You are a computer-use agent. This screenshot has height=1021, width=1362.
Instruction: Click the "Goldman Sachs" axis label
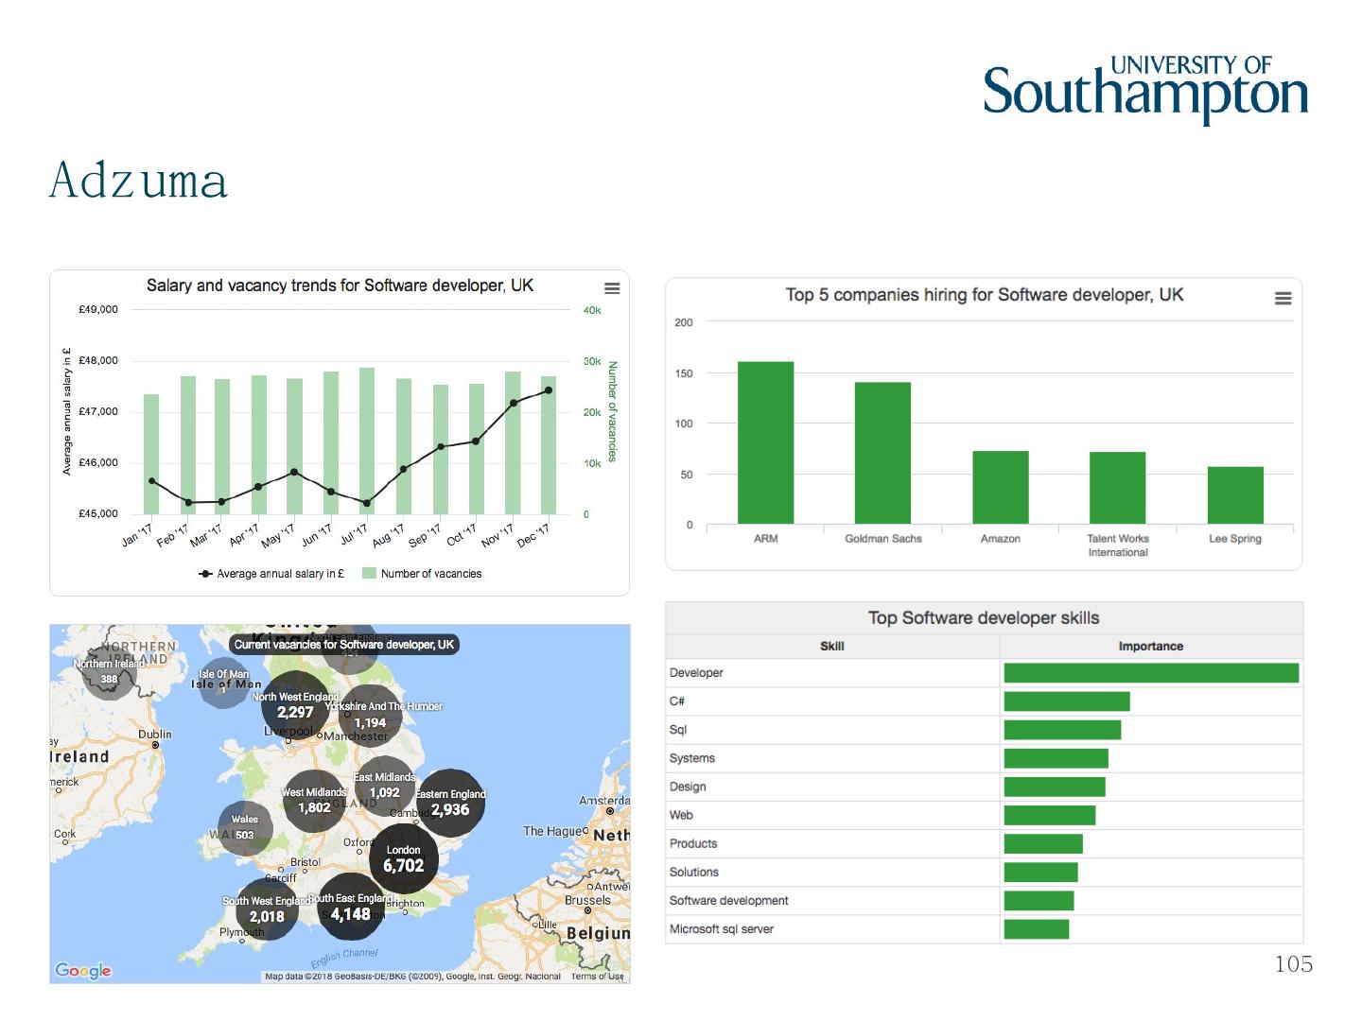[883, 539]
